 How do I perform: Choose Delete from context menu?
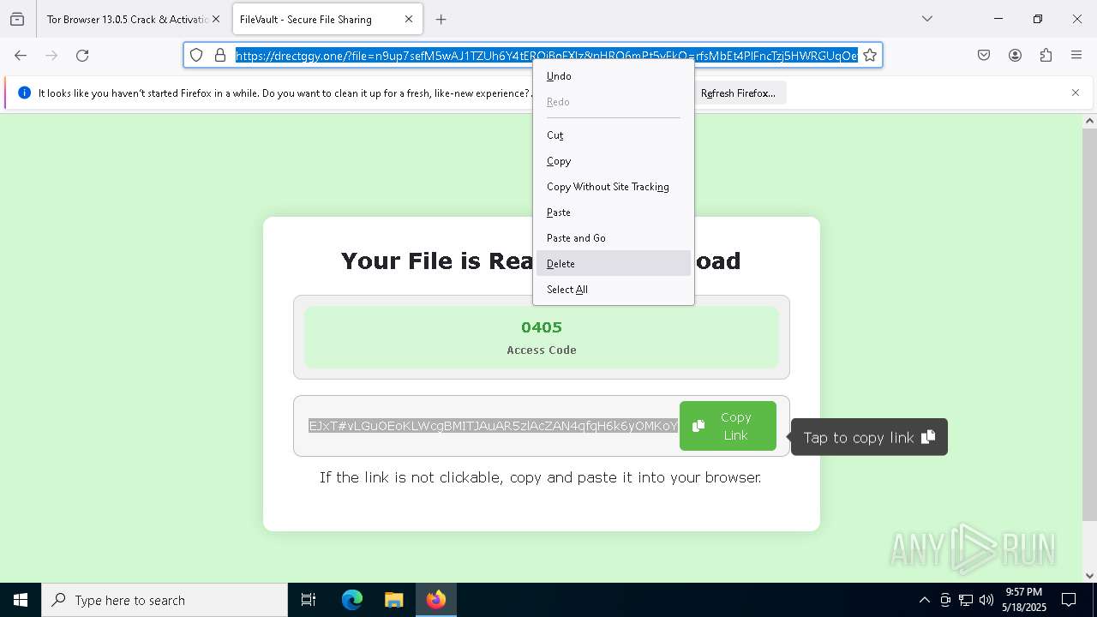(614, 263)
